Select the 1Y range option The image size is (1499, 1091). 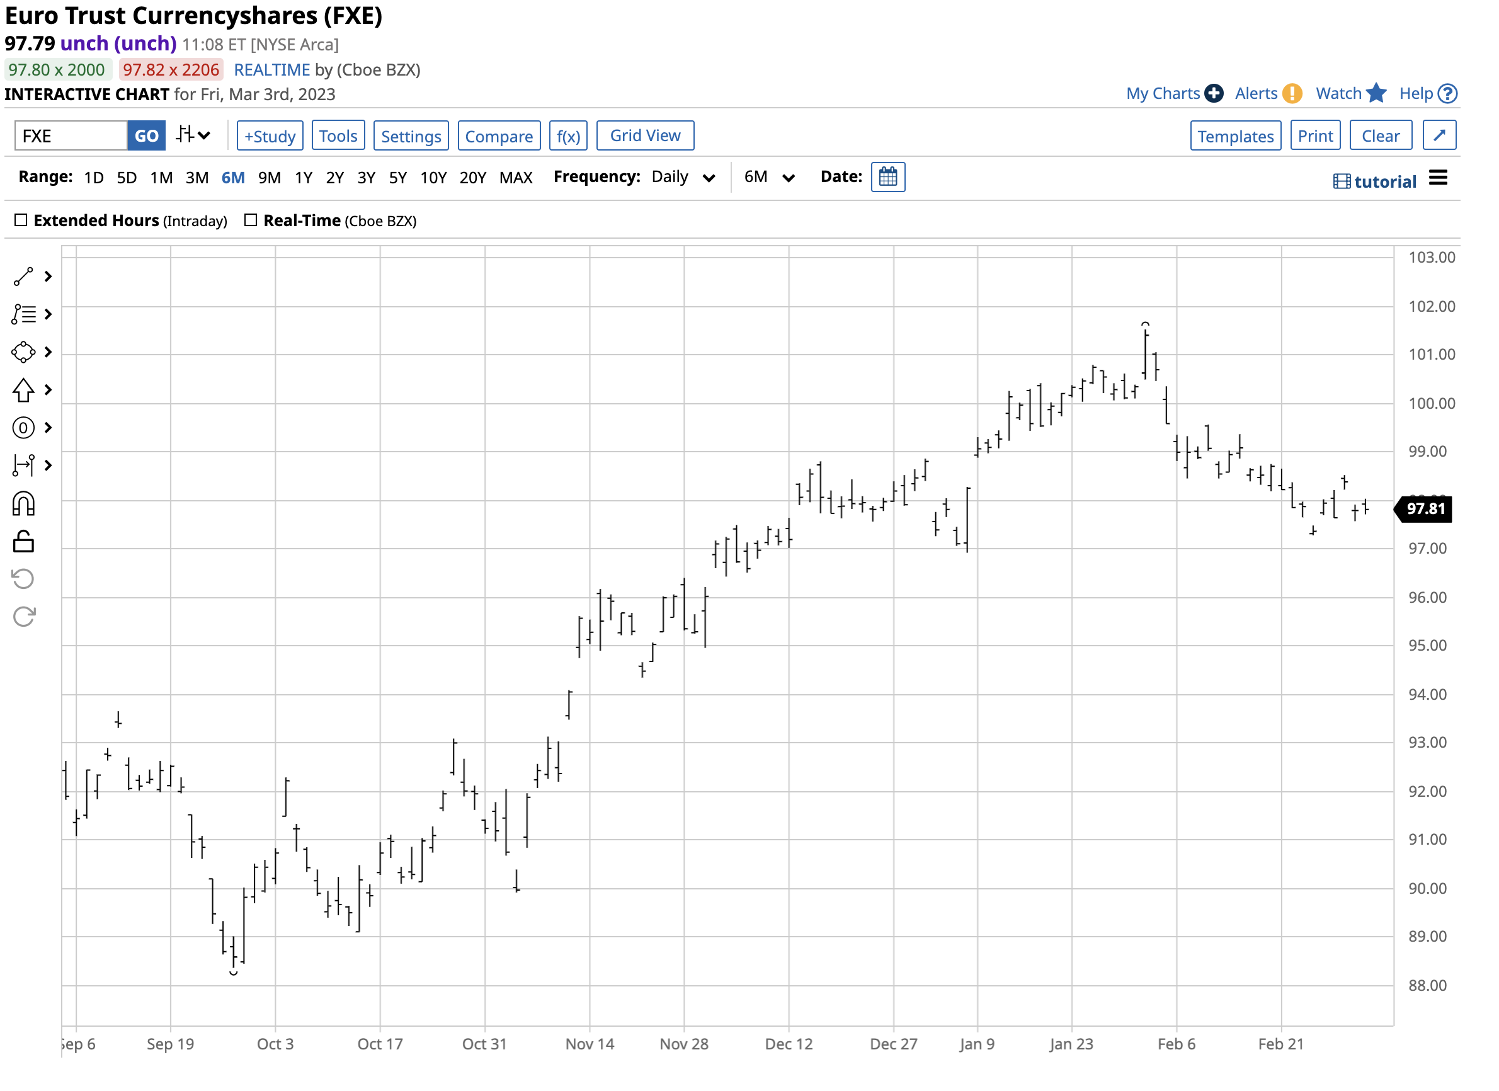click(304, 178)
